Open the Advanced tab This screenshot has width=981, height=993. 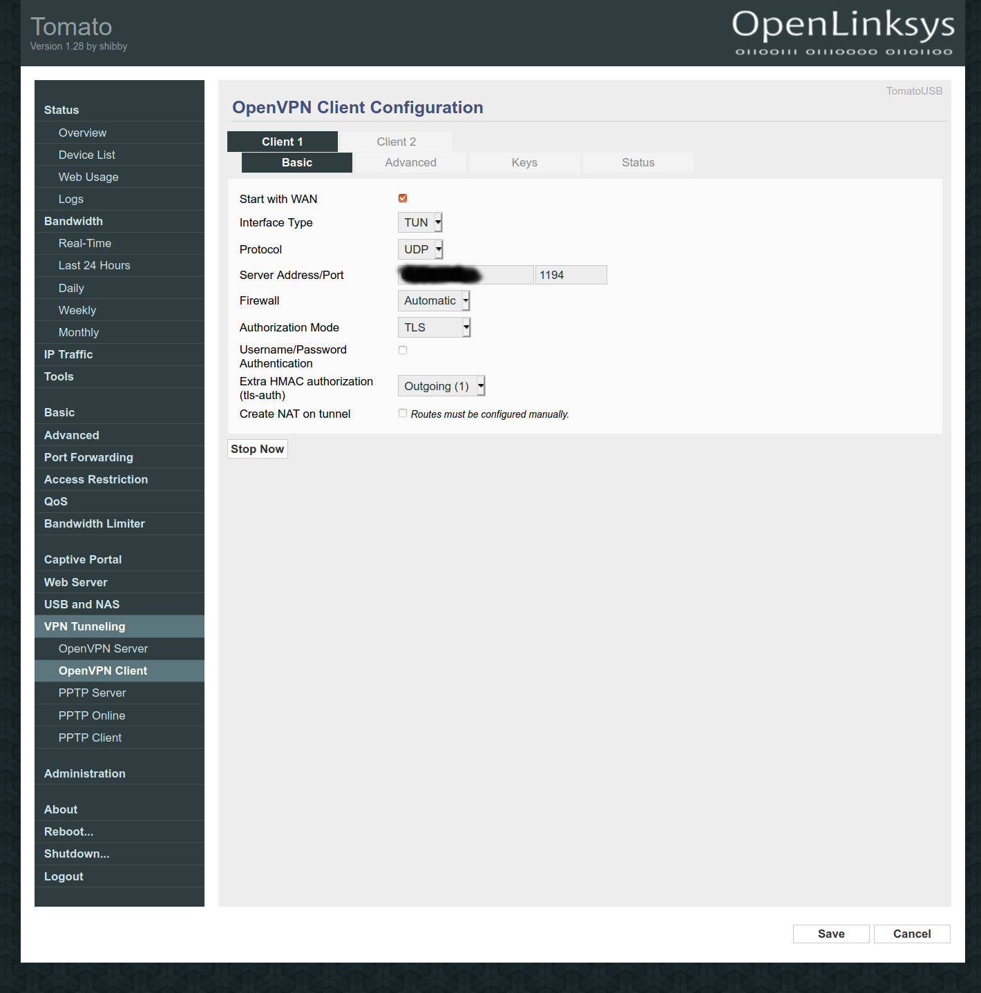point(410,162)
